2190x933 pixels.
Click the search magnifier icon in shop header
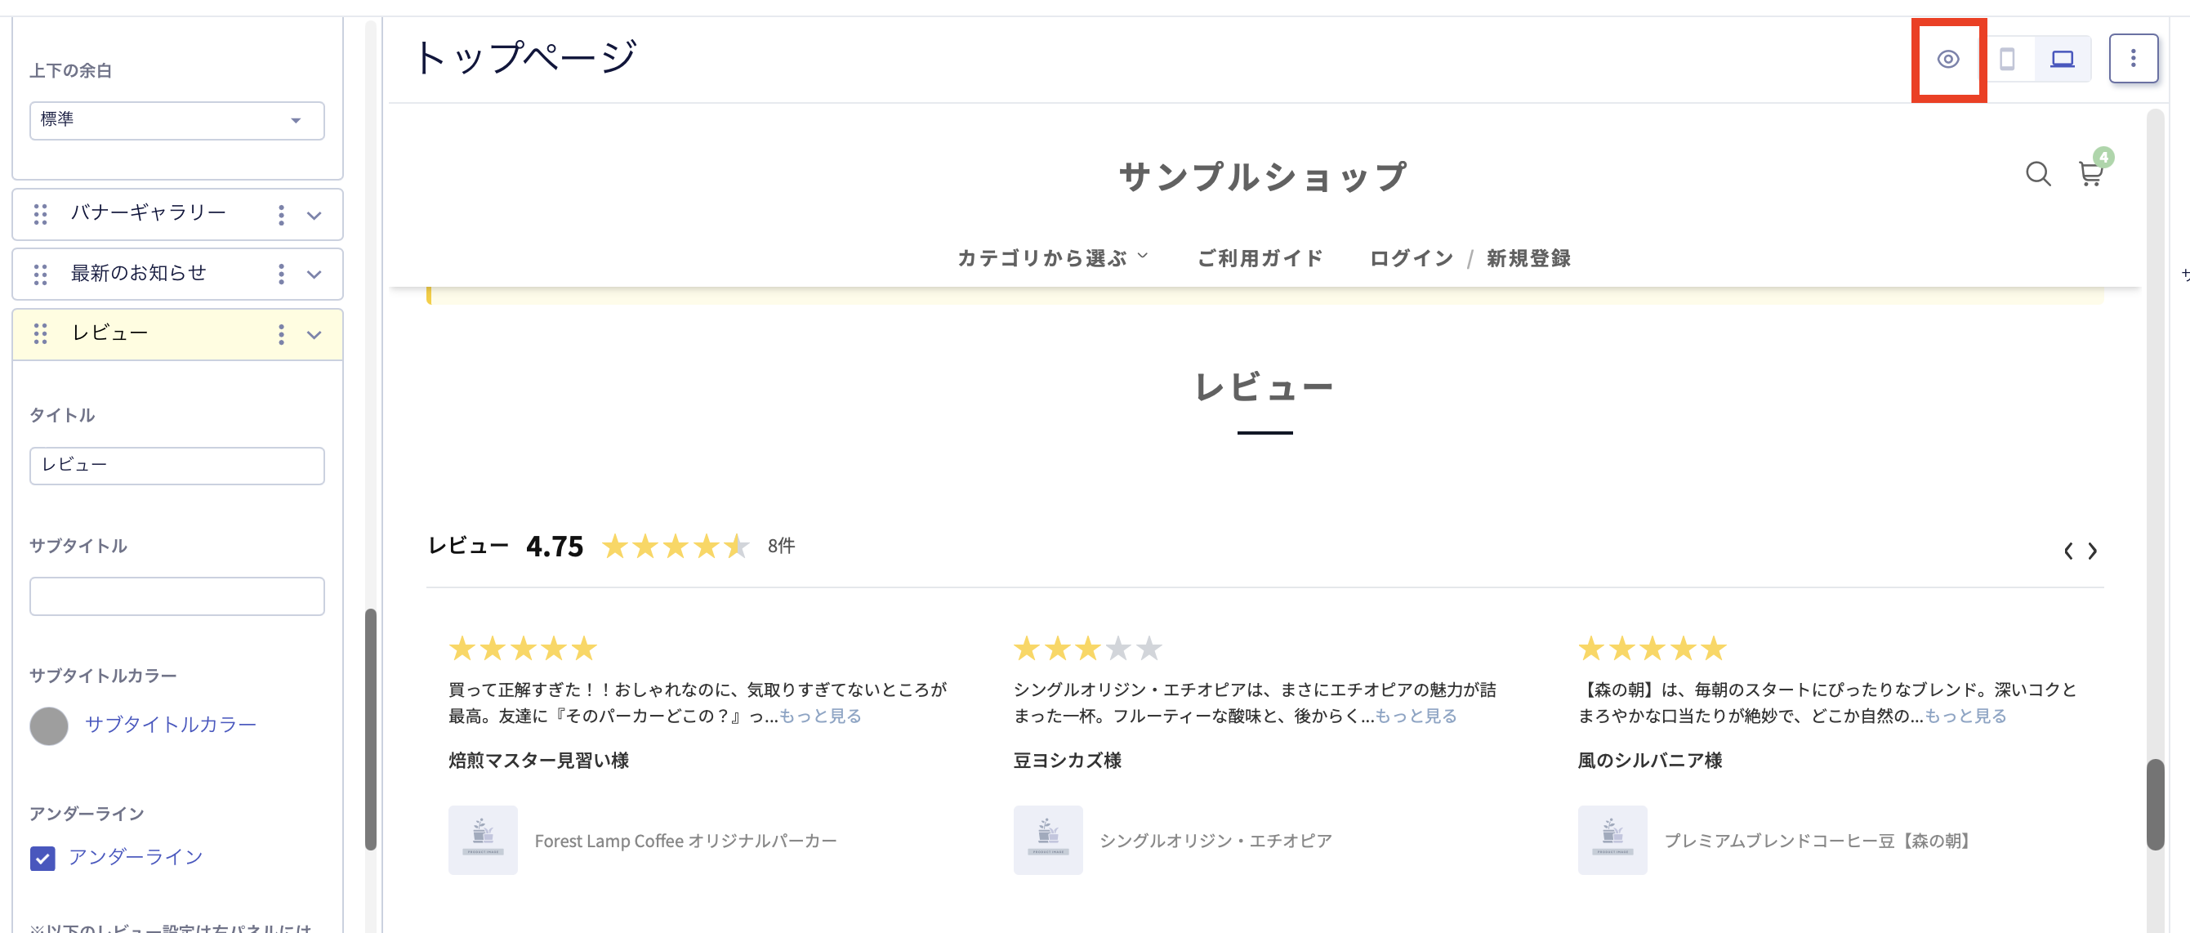point(2037,173)
